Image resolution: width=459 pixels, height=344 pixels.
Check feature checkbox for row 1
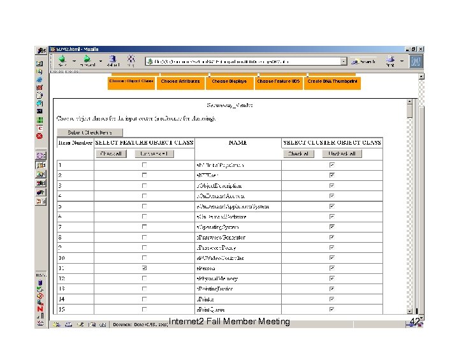pos(144,165)
